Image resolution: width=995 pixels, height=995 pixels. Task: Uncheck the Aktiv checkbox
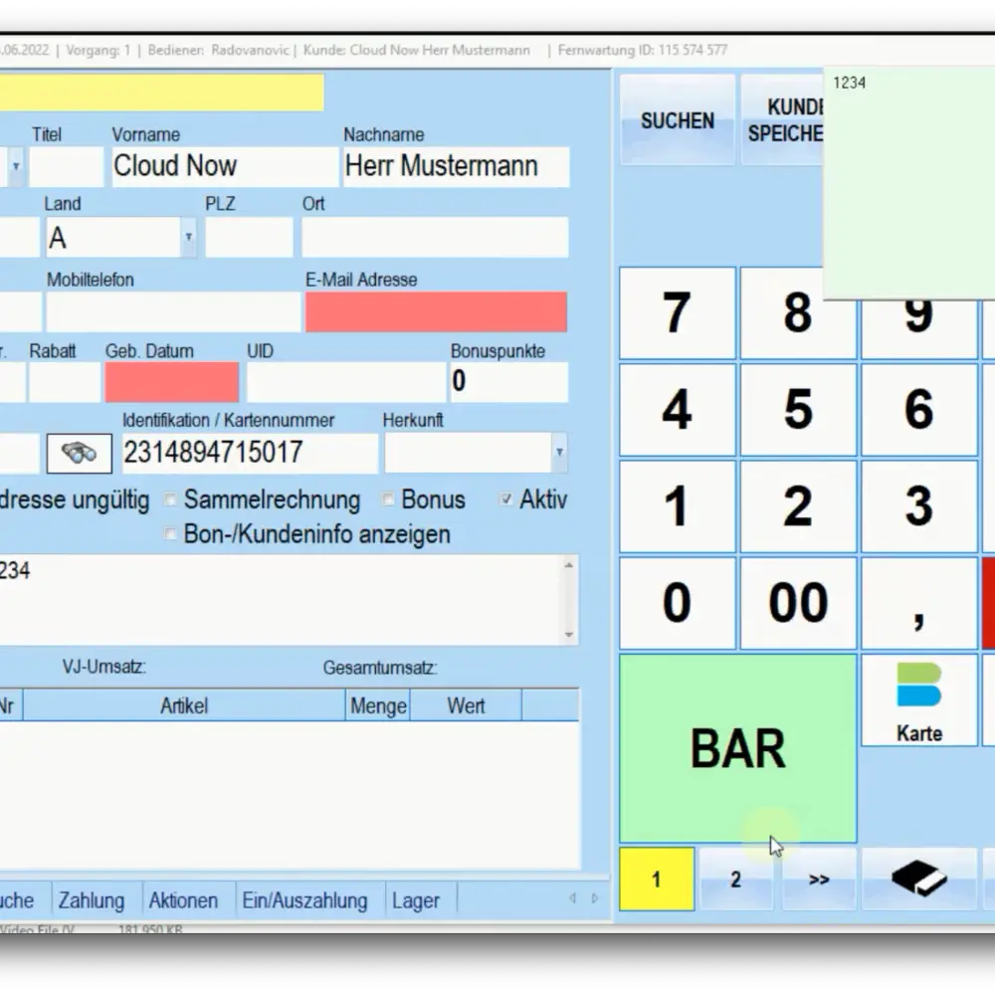507,499
